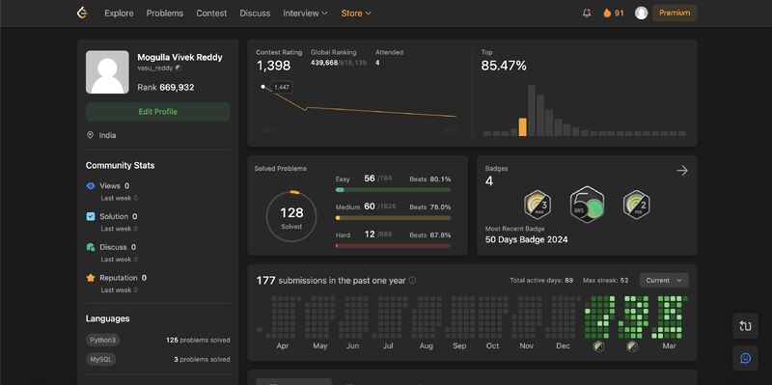Click the Reputation star icon
Screen dimensions: 772x385
(x=91, y=278)
